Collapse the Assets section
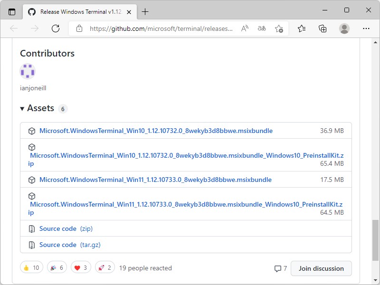380x285 pixels. (22, 108)
